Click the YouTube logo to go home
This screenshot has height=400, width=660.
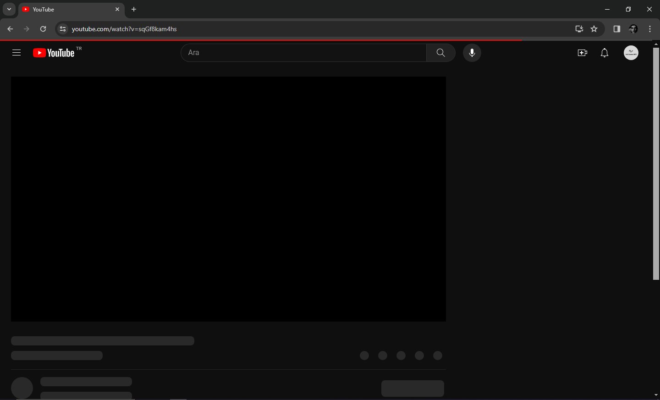pos(55,53)
